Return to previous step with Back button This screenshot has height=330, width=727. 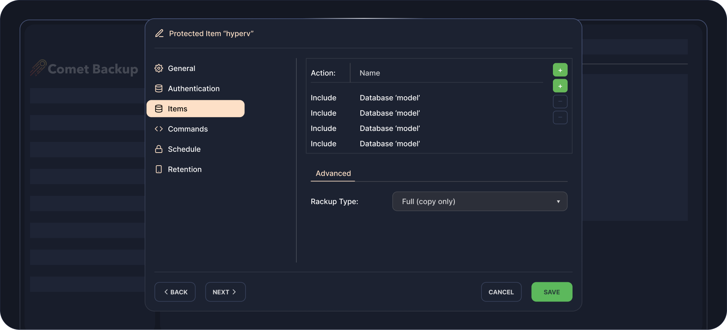click(x=175, y=292)
